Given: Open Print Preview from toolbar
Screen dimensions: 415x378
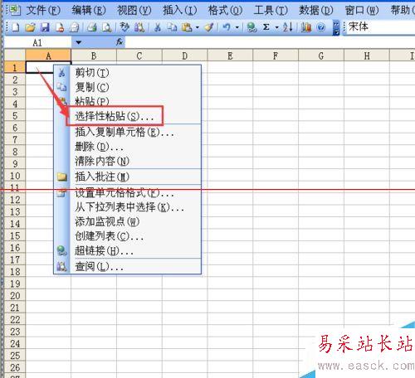Looking at the screenshot, I should click(107, 27).
